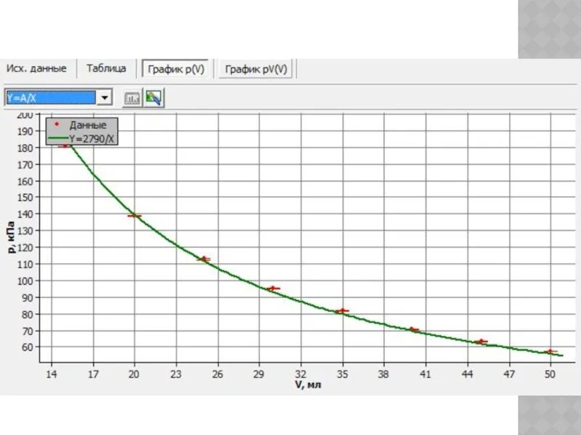Click the color picture edit icon
581x435 pixels.
coord(153,98)
